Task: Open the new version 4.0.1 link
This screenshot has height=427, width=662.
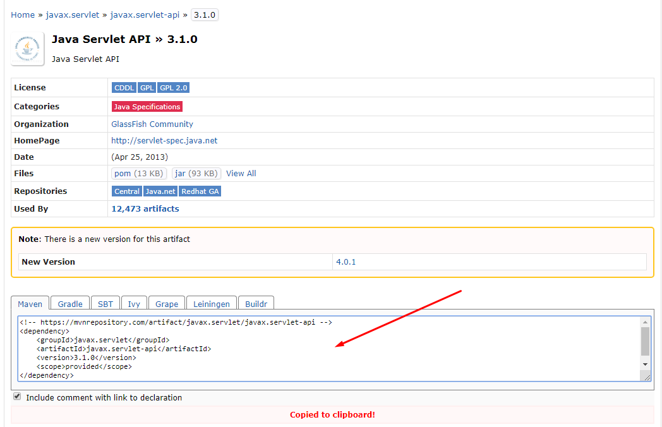Action: coord(346,261)
